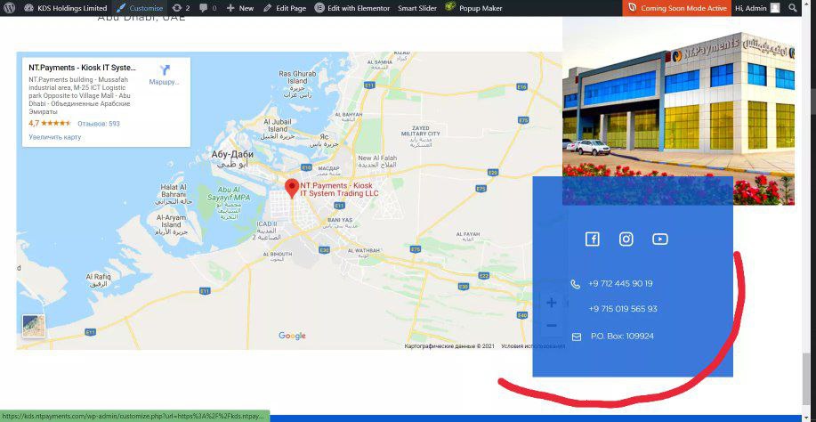Click NT.Payments building address text in card
816x422 pixels.
pyautogui.click(x=79, y=96)
